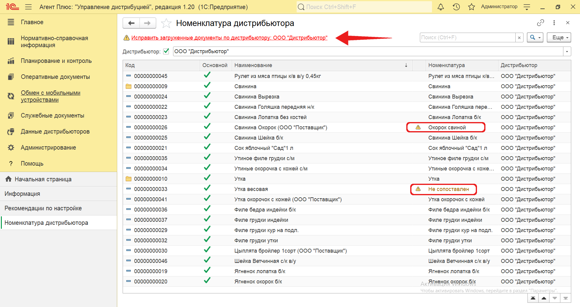Click Основной checkmark for Ягненок окорок б/к
This screenshot has width=580, height=307.
pos(207,281)
